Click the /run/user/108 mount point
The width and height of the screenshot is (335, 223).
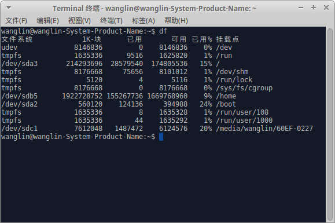click(242, 112)
